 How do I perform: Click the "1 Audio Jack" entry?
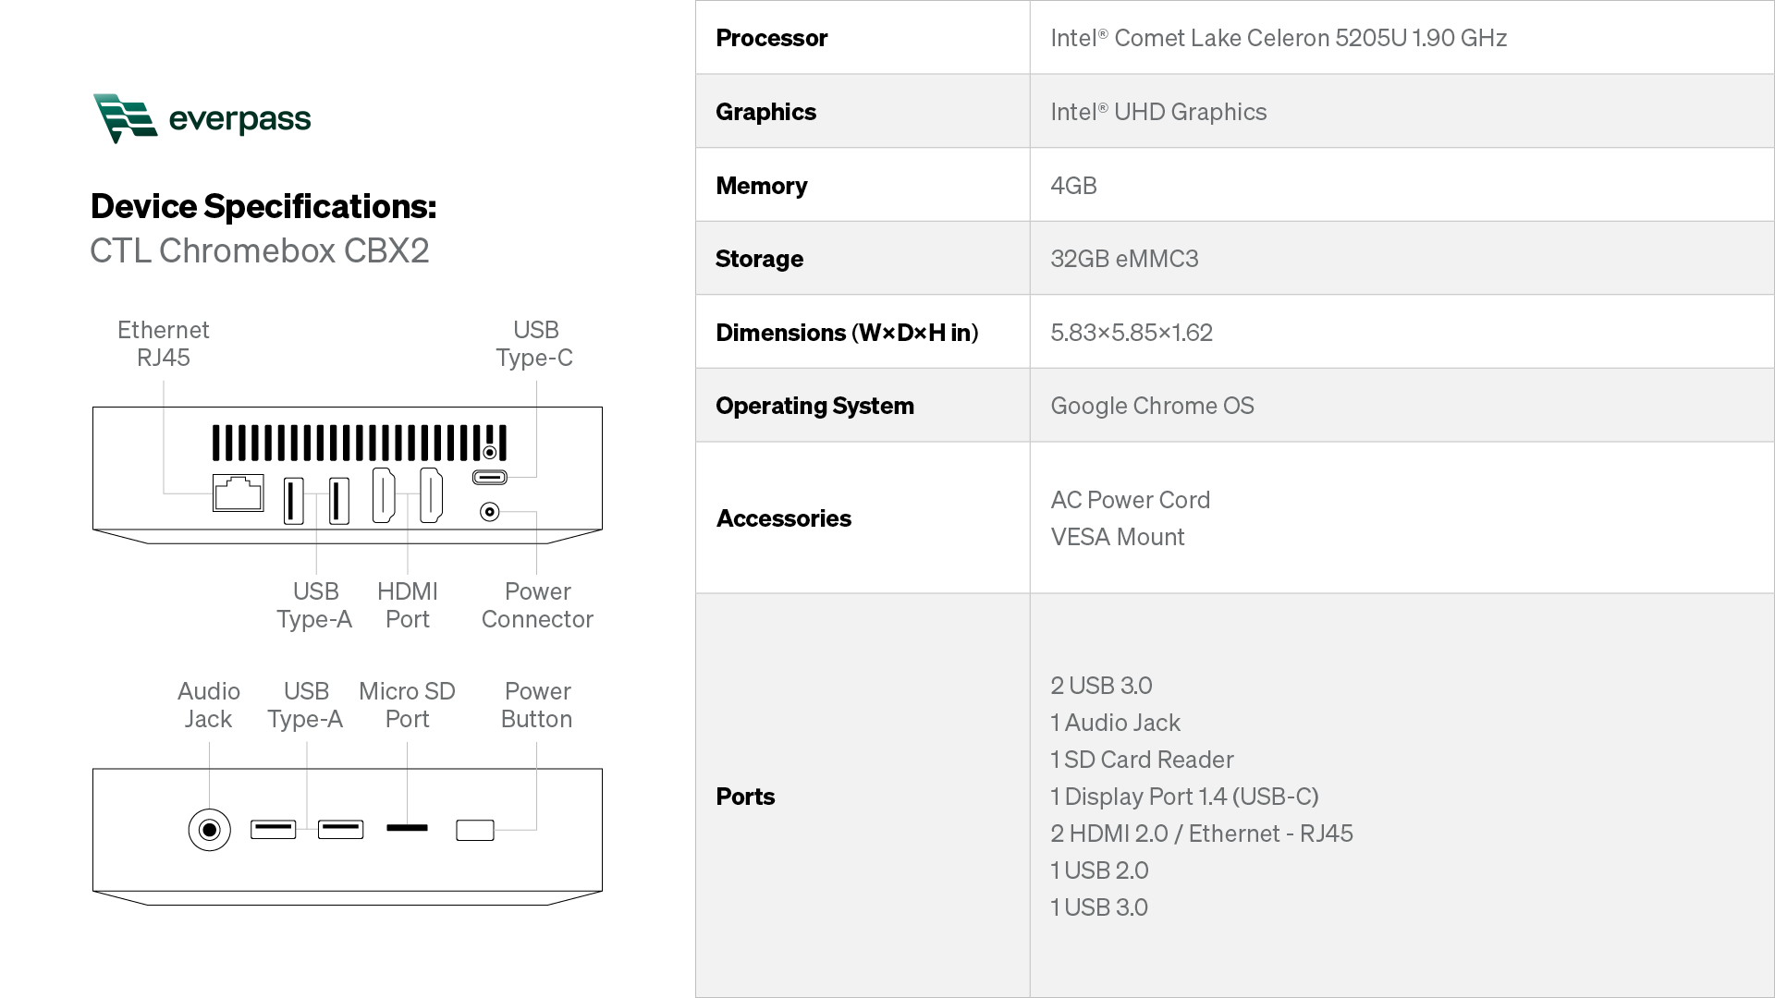tap(1115, 723)
